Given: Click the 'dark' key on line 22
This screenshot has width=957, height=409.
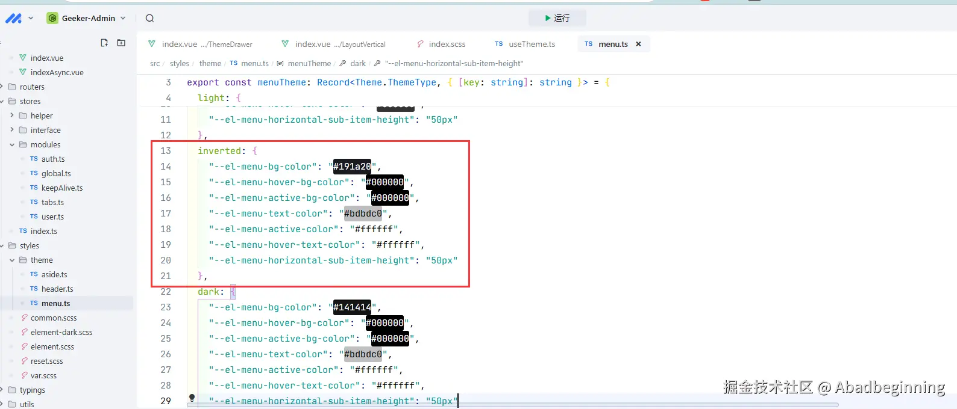Looking at the screenshot, I should [209, 292].
